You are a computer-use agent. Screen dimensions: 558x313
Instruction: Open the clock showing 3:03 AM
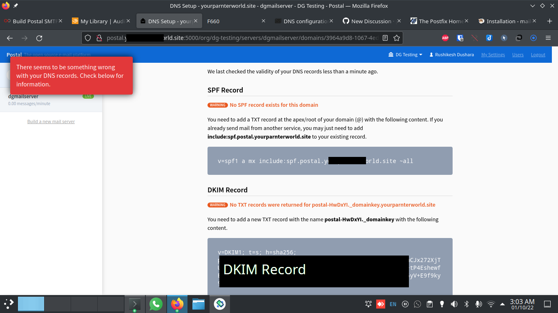(522, 304)
